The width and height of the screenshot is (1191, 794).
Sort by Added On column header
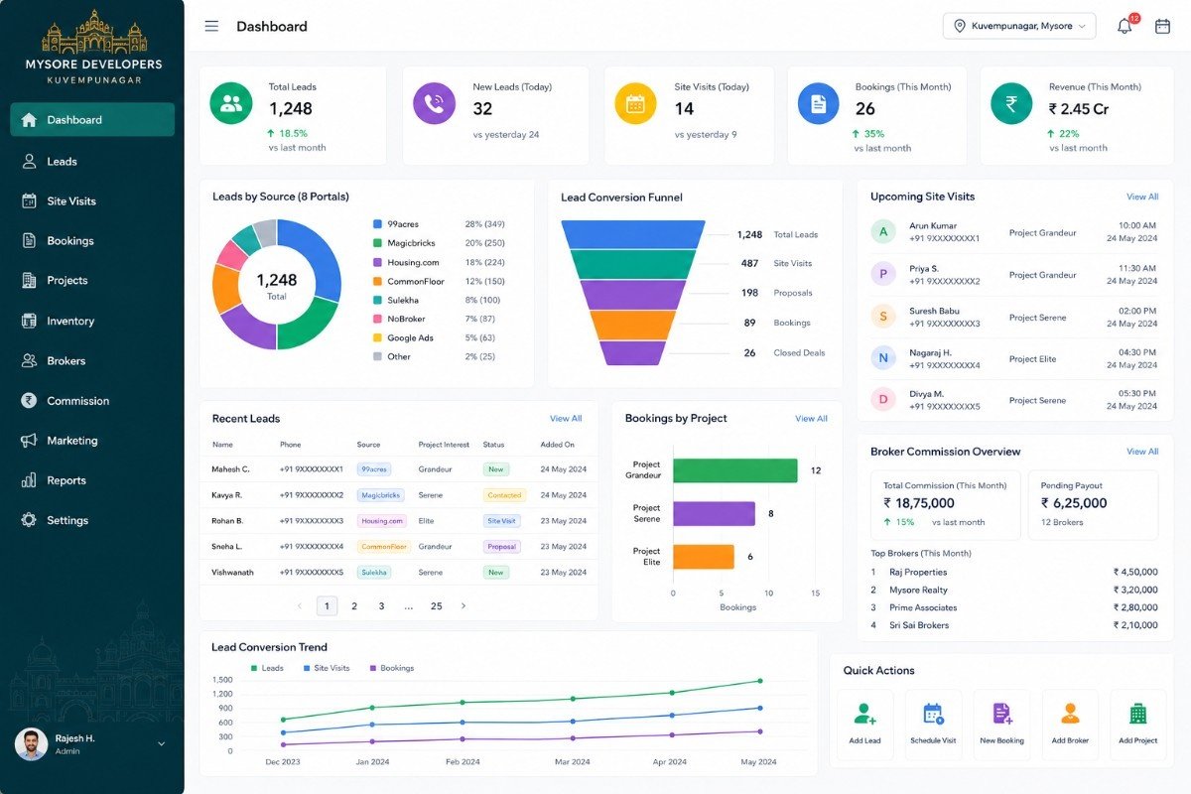(557, 445)
